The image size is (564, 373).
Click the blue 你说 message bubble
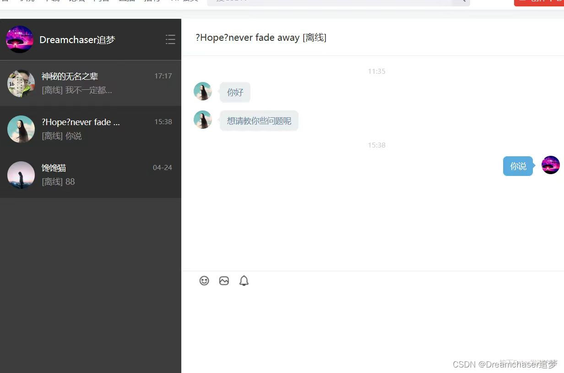pyautogui.click(x=518, y=166)
